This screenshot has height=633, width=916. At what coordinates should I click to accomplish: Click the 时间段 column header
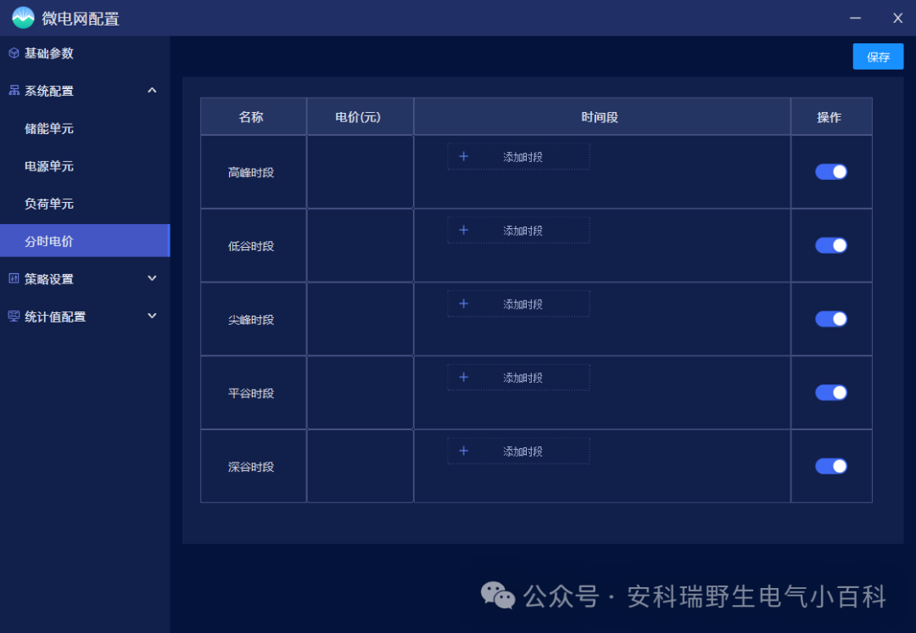coord(602,117)
